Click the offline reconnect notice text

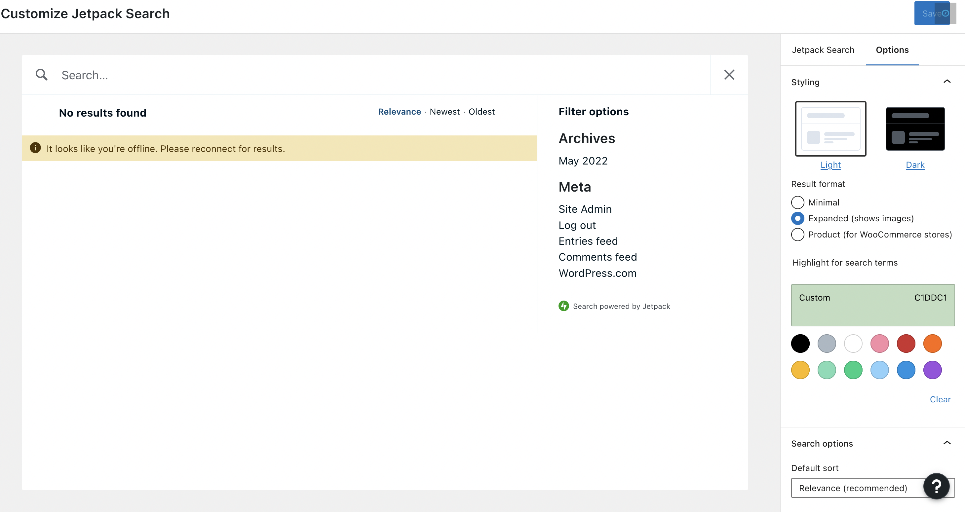[x=166, y=149]
